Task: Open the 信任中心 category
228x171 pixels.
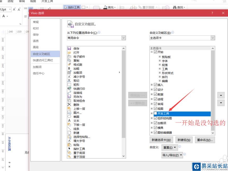Action: tap(38, 73)
